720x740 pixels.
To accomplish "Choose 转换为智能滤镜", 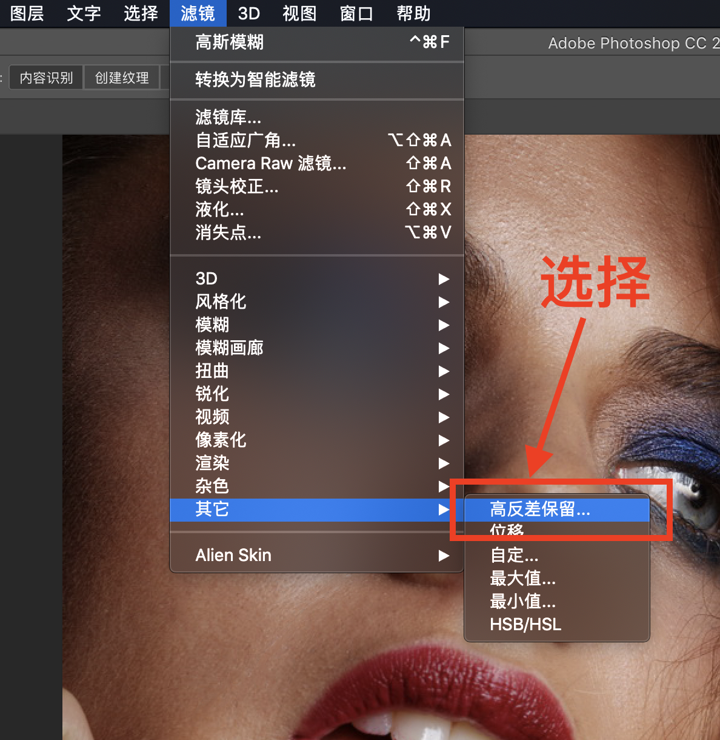I will click(317, 79).
